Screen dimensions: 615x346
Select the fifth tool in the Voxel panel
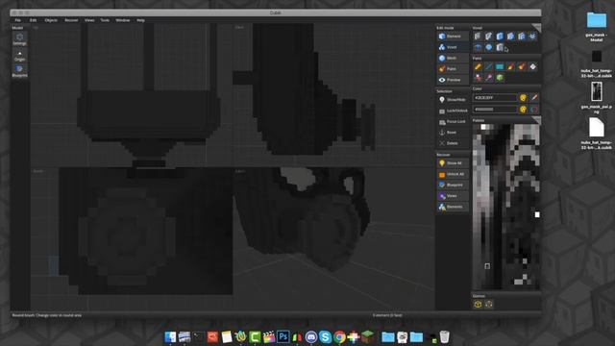[x=522, y=37]
